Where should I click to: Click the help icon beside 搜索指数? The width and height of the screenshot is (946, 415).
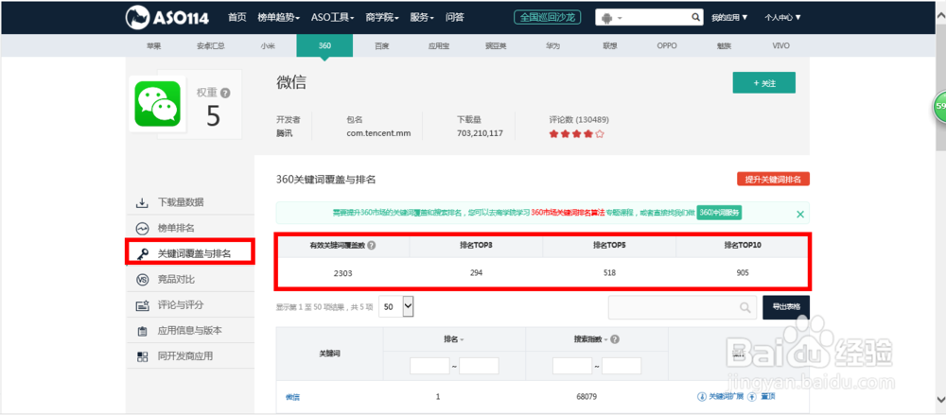(615, 339)
